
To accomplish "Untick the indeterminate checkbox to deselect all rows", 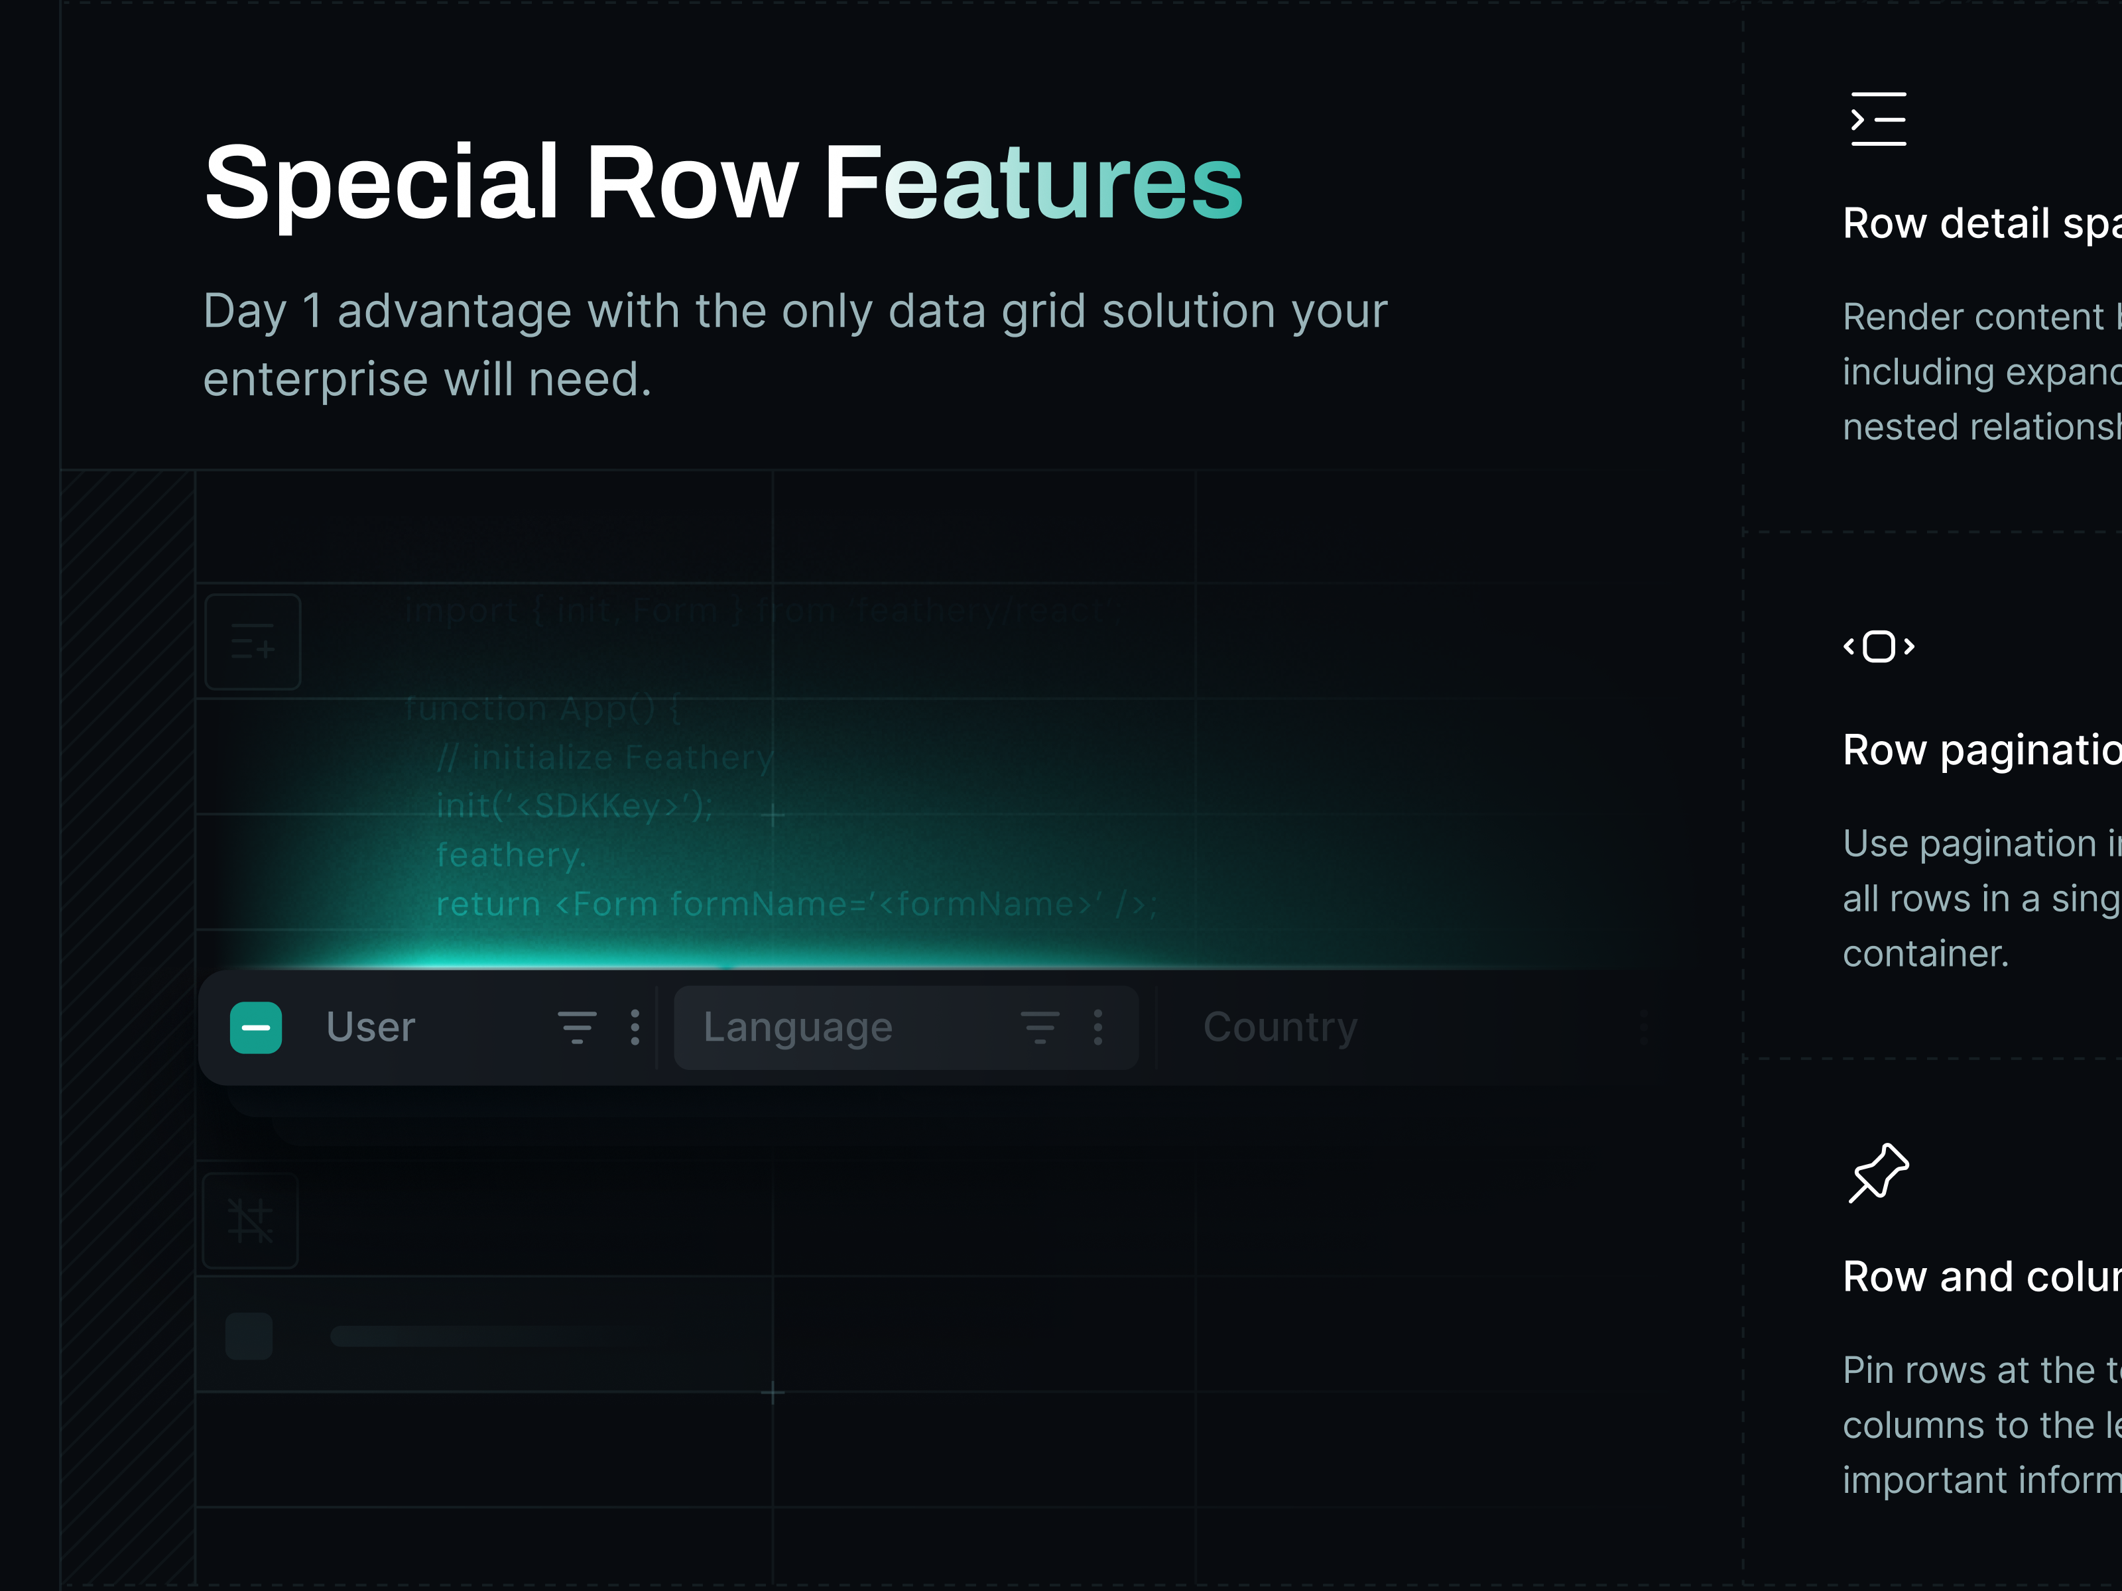I will click(255, 1026).
